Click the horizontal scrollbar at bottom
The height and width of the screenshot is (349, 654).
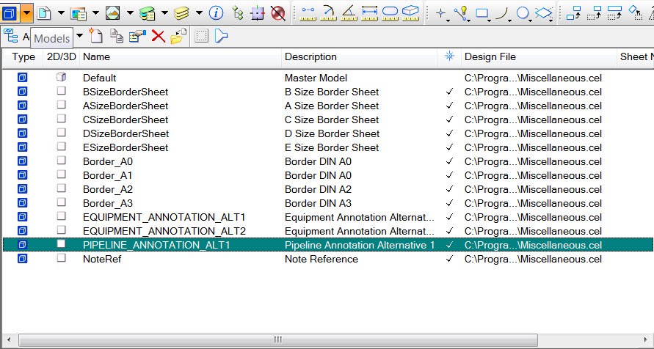[277, 339]
